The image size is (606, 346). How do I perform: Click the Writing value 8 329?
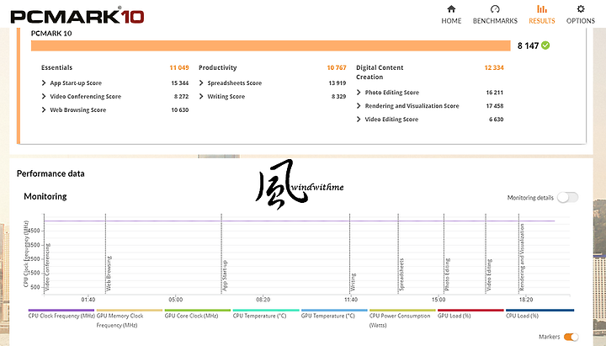[x=338, y=97]
